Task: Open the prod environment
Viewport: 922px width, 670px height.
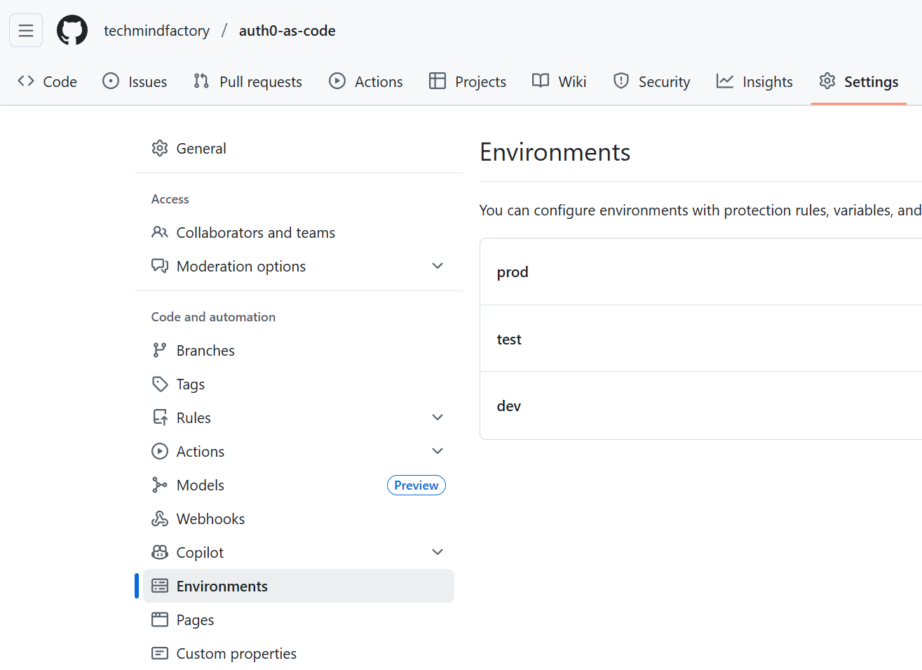Action: pos(513,272)
